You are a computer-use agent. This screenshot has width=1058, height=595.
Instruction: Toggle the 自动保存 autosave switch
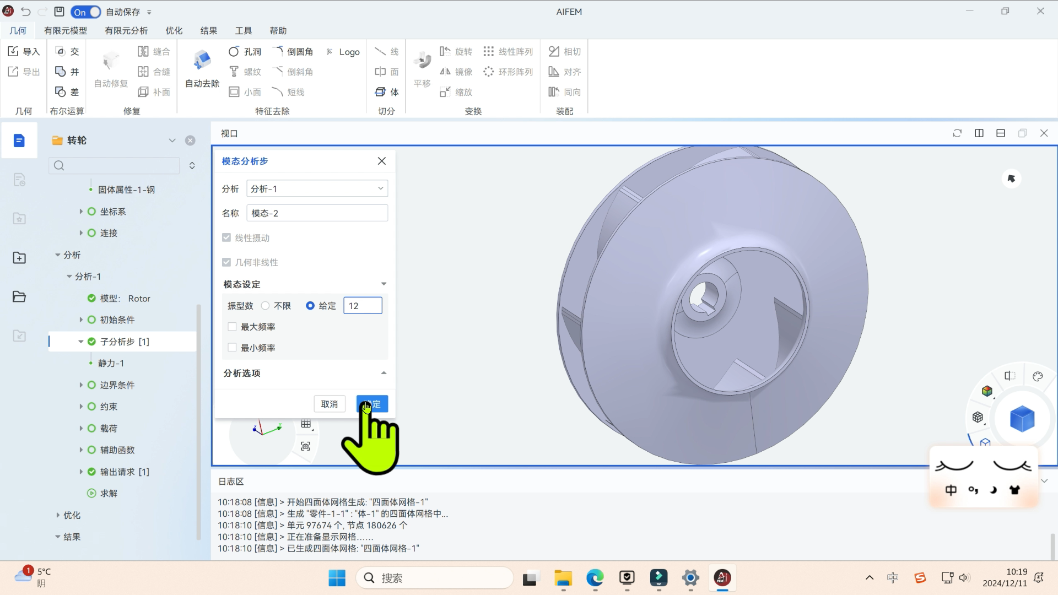pos(86,12)
